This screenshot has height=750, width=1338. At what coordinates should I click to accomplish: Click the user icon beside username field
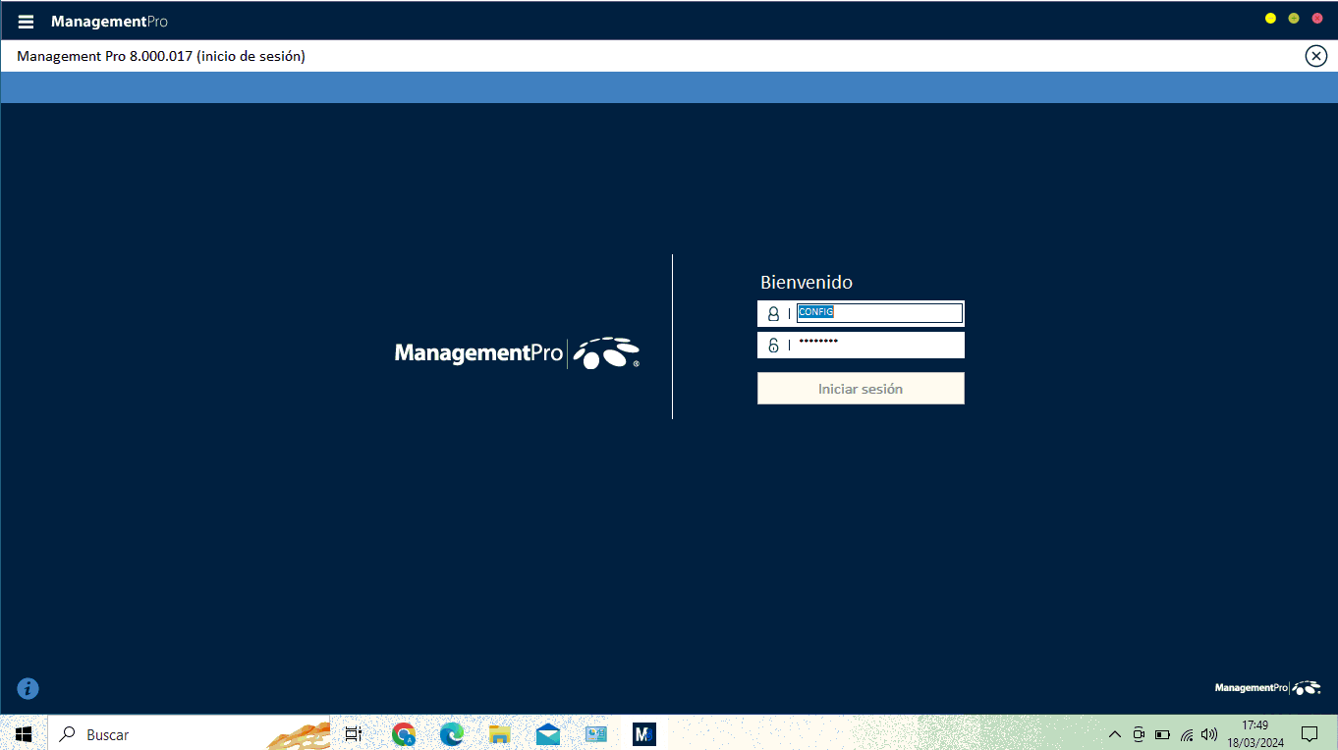[773, 314]
